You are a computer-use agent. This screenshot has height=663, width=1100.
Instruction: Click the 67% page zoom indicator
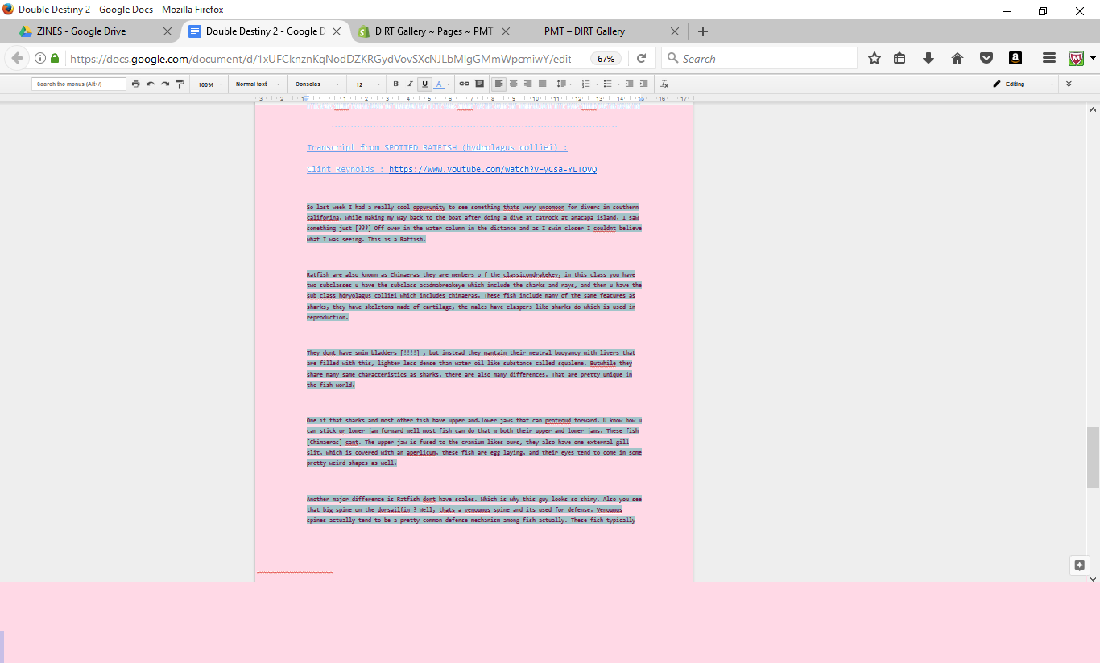(x=606, y=58)
